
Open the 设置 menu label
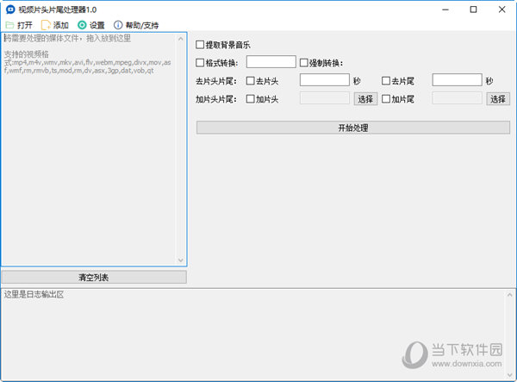pos(97,25)
